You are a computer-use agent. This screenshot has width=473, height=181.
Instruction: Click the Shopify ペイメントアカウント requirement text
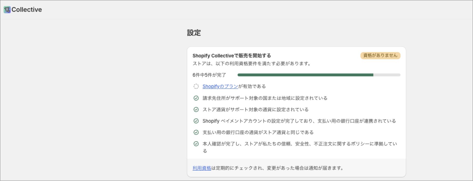click(299, 121)
